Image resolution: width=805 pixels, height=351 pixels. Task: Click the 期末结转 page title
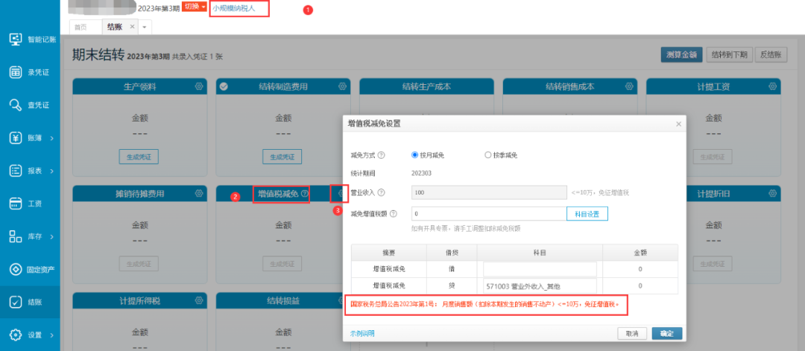tap(98, 55)
